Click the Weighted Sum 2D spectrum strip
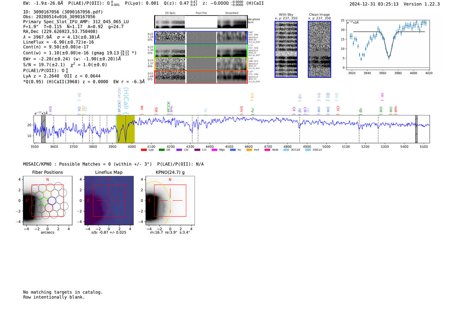This screenshot has height=315, width=463. [201, 22]
